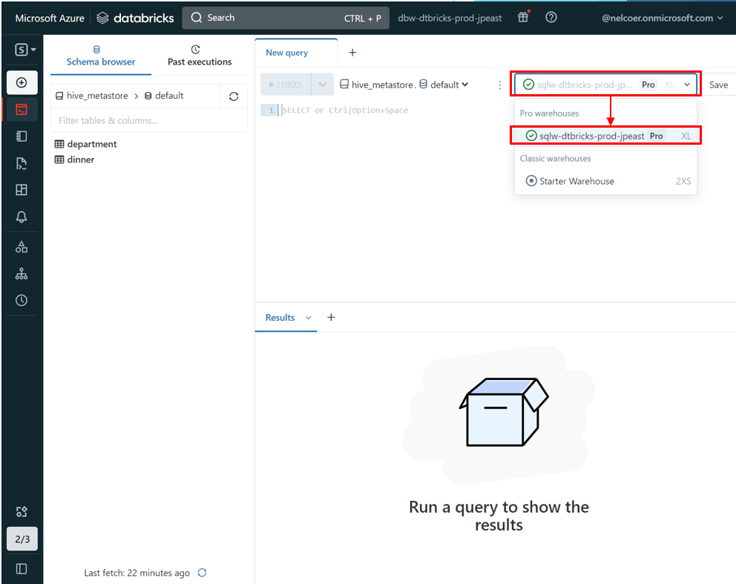This screenshot has width=736, height=584.
Task: Select the dinner table
Action: (x=75, y=160)
